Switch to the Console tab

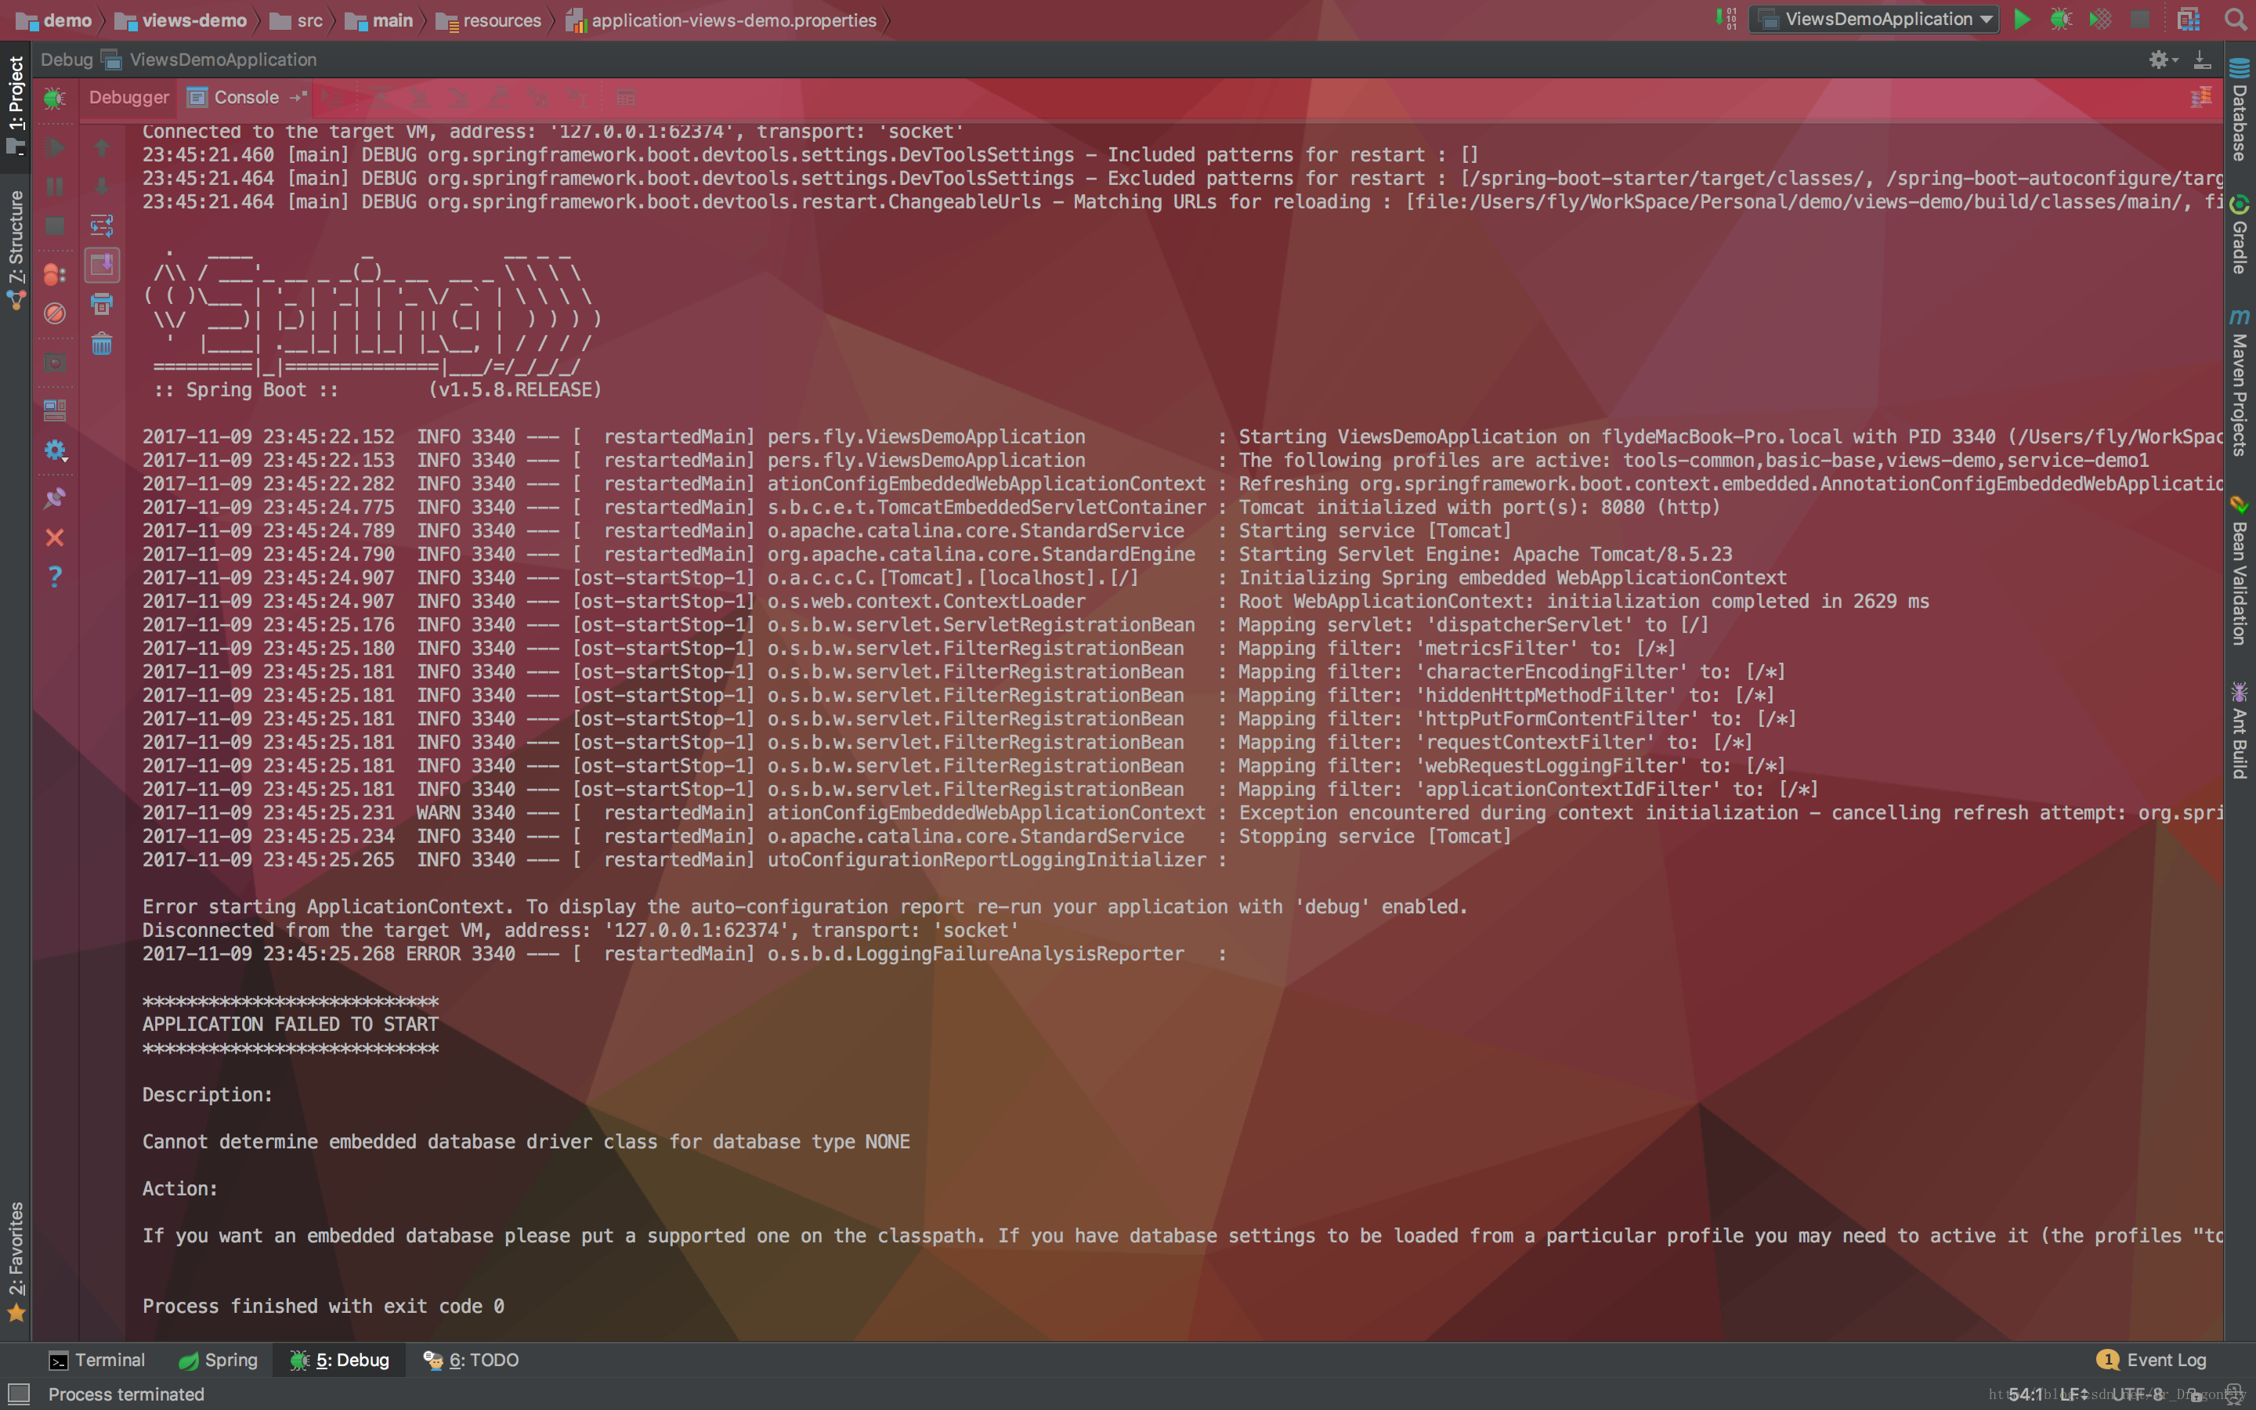point(246,97)
